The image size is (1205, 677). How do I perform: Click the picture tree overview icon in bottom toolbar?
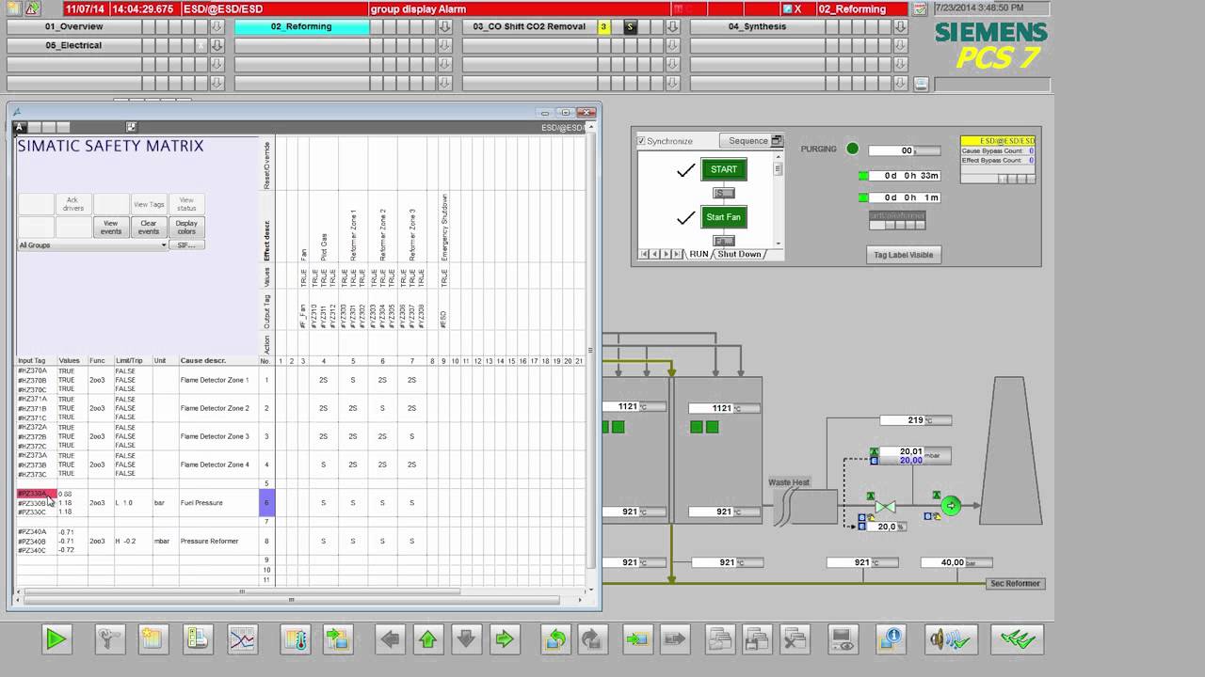click(x=337, y=639)
